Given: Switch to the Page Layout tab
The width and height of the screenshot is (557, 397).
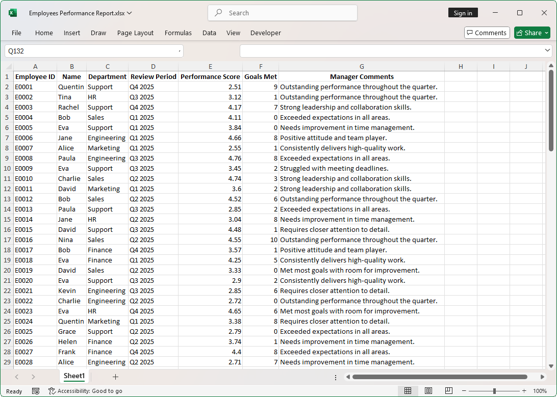Looking at the screenshot, I should [135, 33].
